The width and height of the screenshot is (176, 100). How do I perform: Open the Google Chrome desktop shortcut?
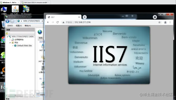pyautogui.click(x=3, y=42)
